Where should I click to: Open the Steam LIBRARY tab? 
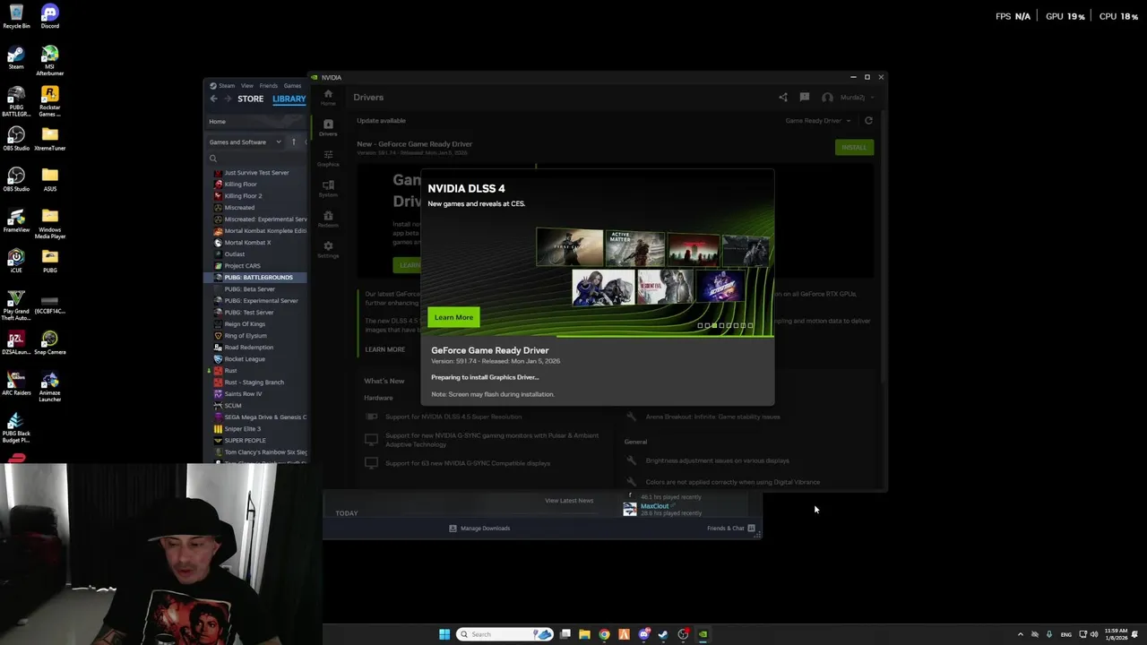tap(289, 99)
